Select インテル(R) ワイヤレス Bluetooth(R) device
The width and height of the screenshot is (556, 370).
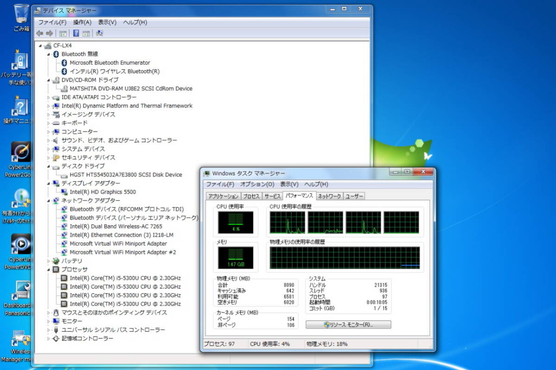tap(114, 71)
